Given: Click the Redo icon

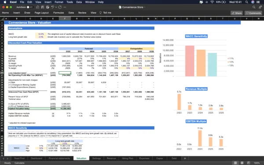Looking at the screenshot, I should pyautogui.click(x=60, y=7).
